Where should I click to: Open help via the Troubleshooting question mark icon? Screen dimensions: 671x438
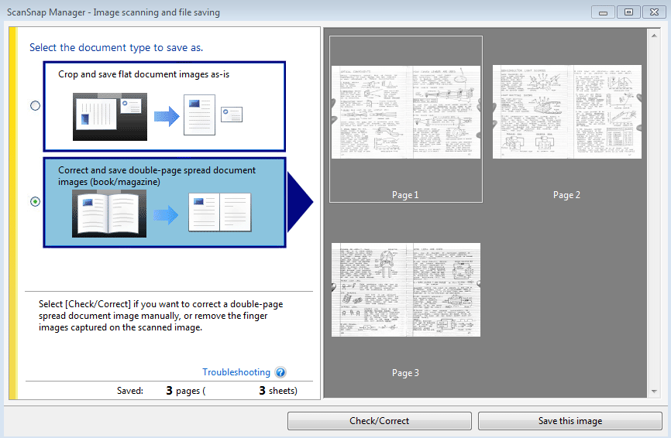click(x=280, y=372)
